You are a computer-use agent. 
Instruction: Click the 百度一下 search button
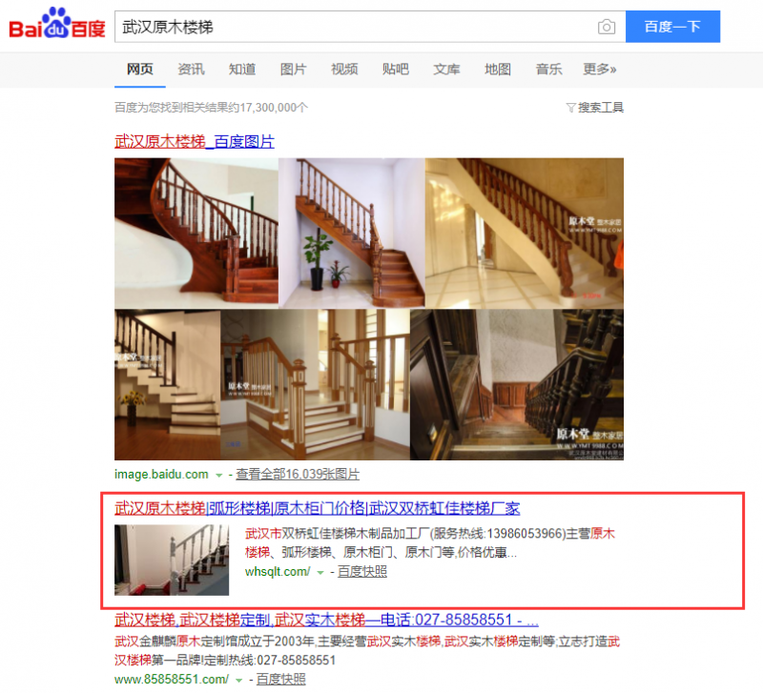coord(672,27)
